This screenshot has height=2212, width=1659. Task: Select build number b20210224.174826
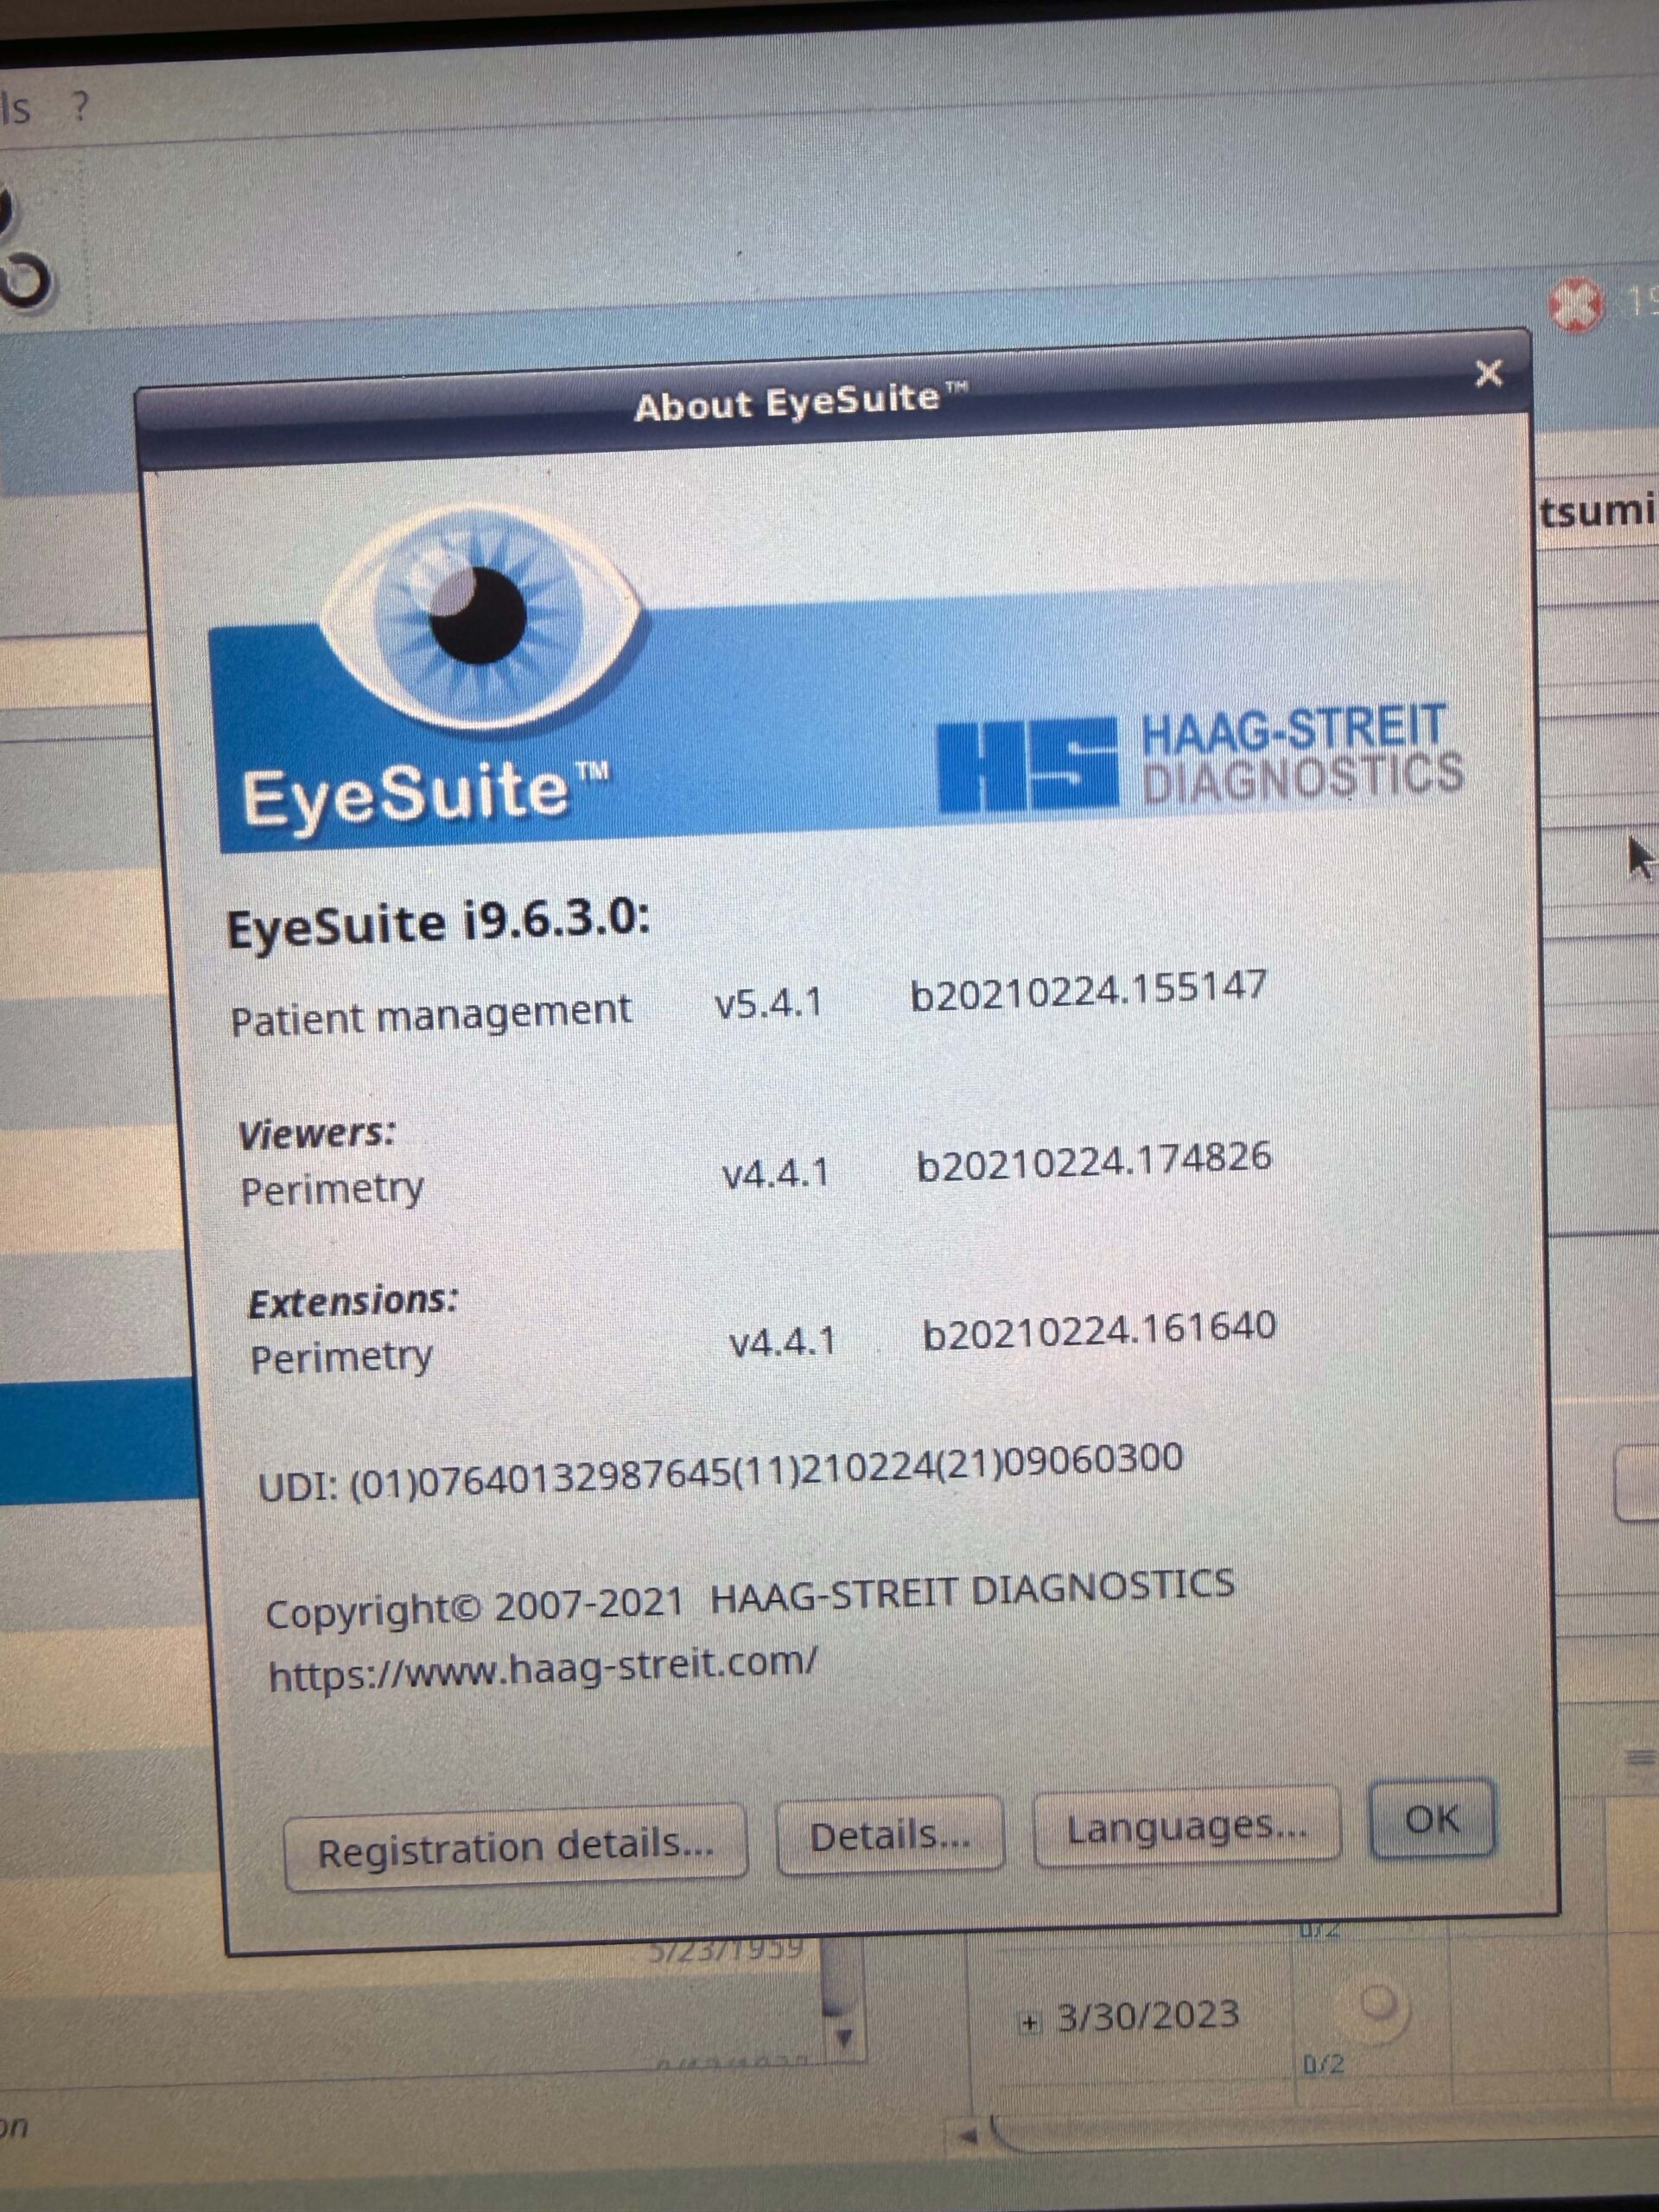click(x=1094, y=1162)
